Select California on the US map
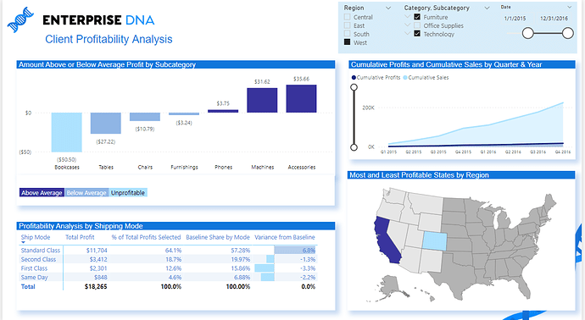 click(386, 240)
